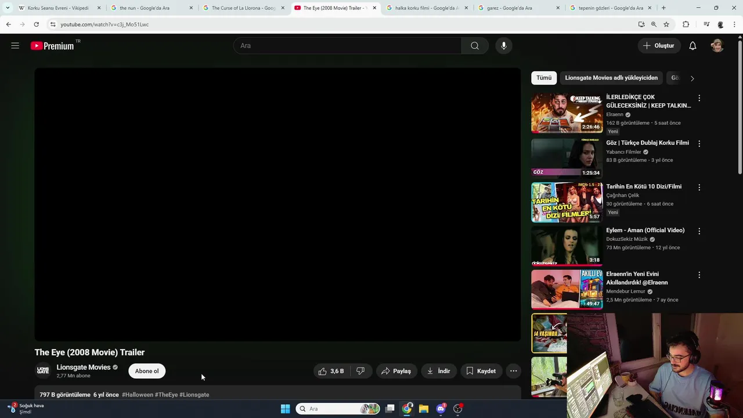Open Chrome zoom magnifier in address bar
Screen dimensions: 743x418
(654, 24)
